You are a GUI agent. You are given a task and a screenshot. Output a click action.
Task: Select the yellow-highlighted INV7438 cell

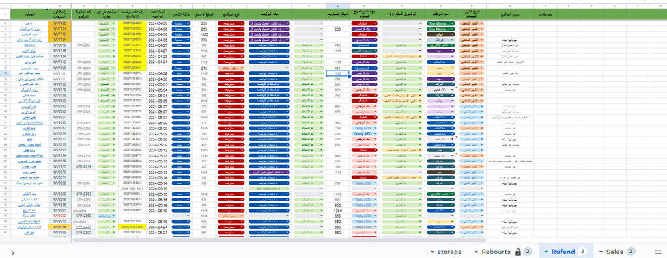59,23
